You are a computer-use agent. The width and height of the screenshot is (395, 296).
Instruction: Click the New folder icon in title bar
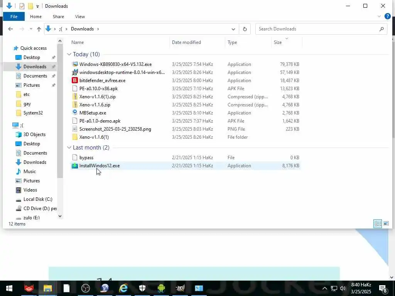click(x=30, y=6)
